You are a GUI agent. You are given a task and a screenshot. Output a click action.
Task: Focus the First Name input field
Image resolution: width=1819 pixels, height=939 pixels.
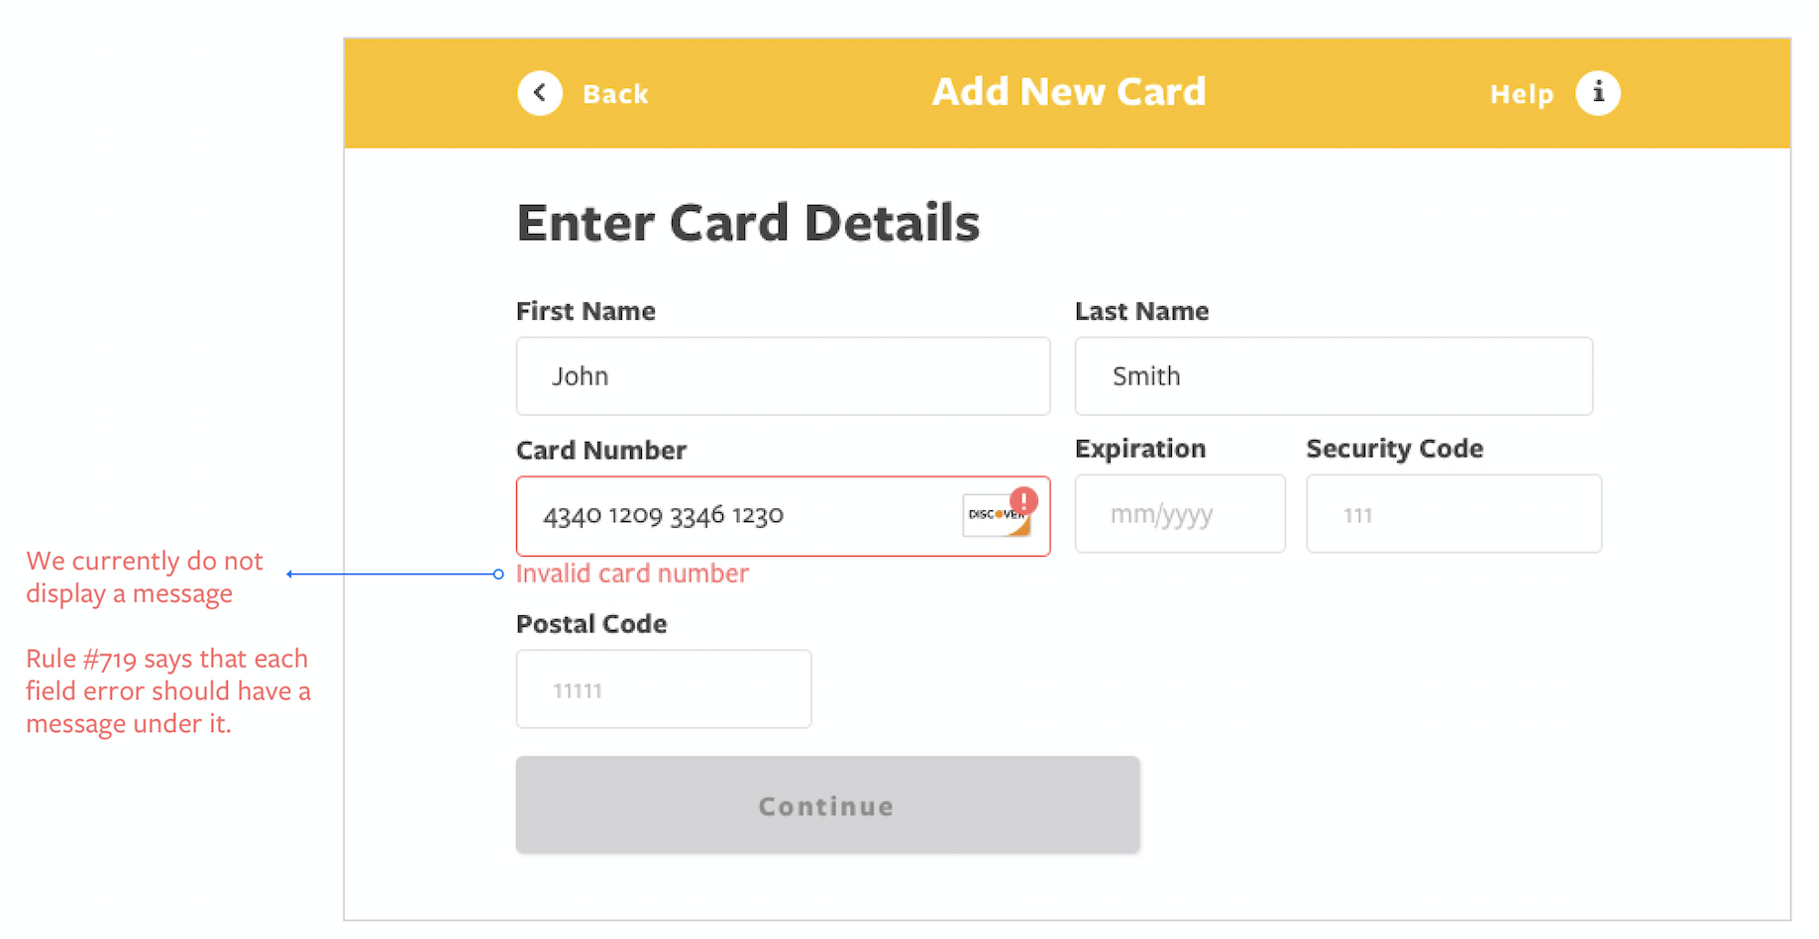pyautogui.click(x=783, y=376)
